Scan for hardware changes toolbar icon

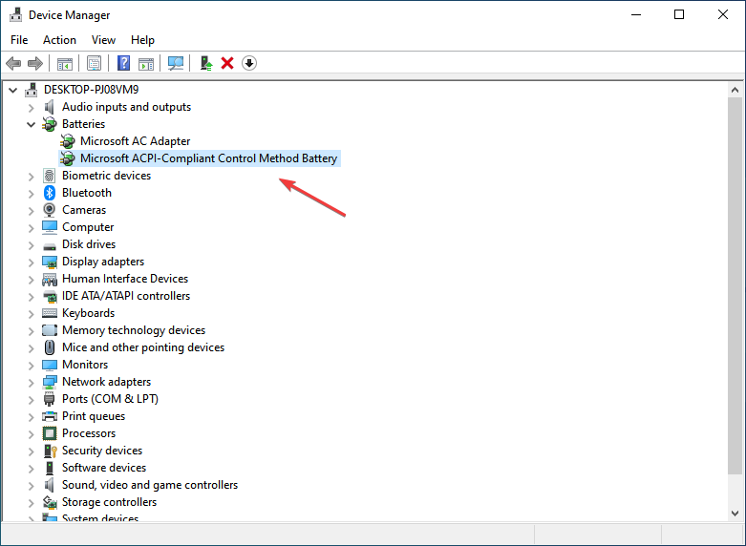pyautogui.click(x=176, y=63)
